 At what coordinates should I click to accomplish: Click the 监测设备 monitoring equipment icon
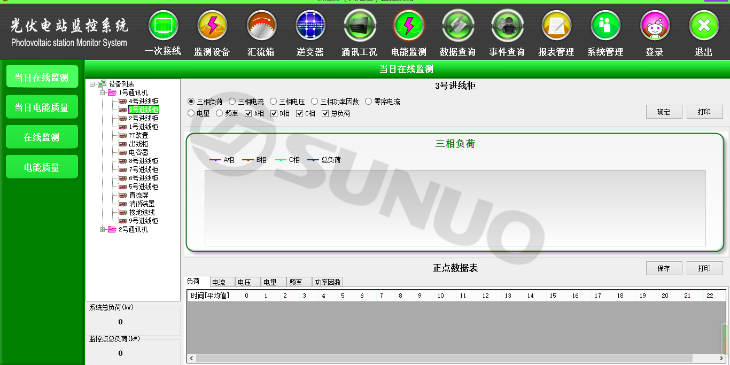(x=212, y=26)
